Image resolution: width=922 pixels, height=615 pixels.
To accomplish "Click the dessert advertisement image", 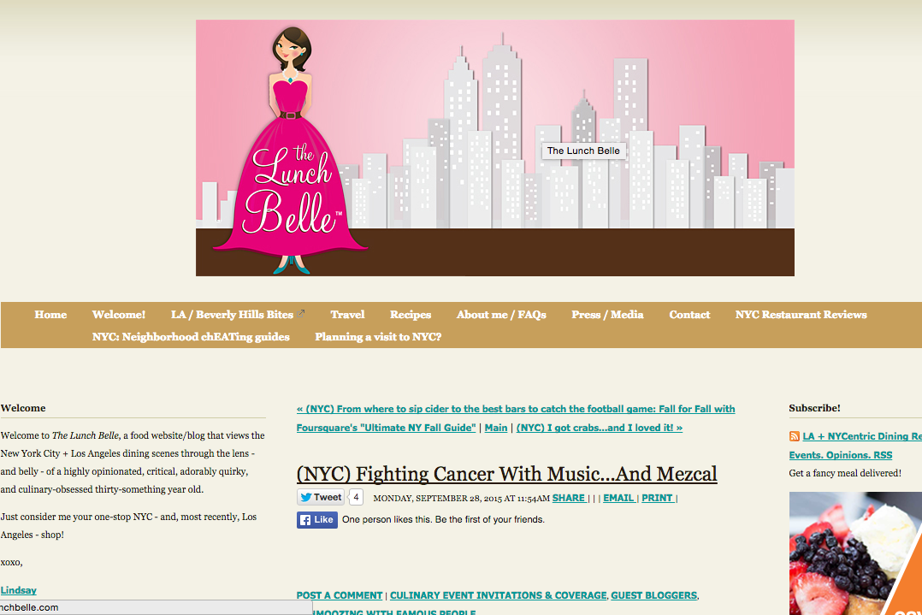I will [855, 553].
